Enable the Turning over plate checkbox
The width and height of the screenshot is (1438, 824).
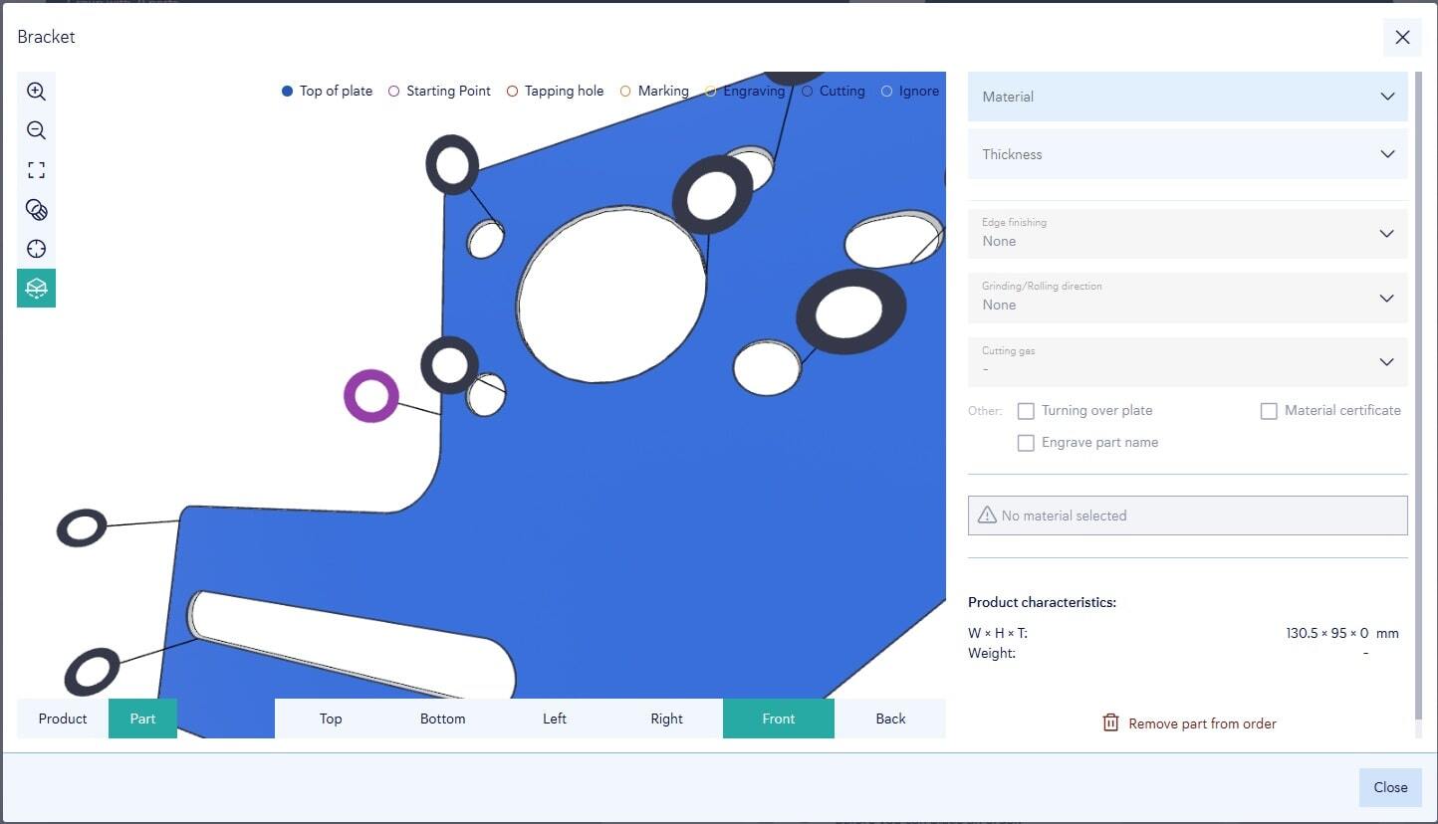[1026, 411]
